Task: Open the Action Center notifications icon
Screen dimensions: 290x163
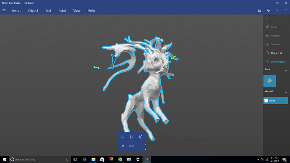Action: click(285, 159)
